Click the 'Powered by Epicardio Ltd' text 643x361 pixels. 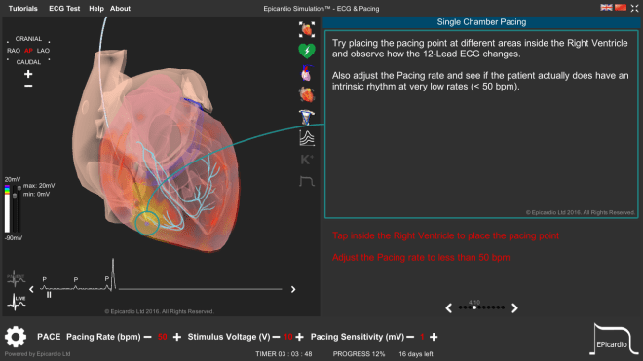click(37, 354)
